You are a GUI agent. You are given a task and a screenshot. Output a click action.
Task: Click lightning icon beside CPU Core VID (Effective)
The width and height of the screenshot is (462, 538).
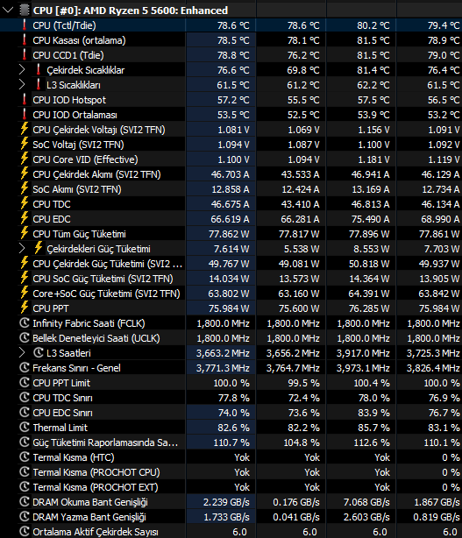[x=24, y=159]
